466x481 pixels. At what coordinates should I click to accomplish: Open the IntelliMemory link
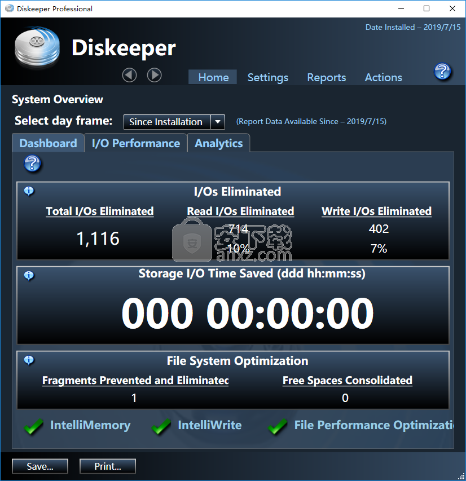90,425
